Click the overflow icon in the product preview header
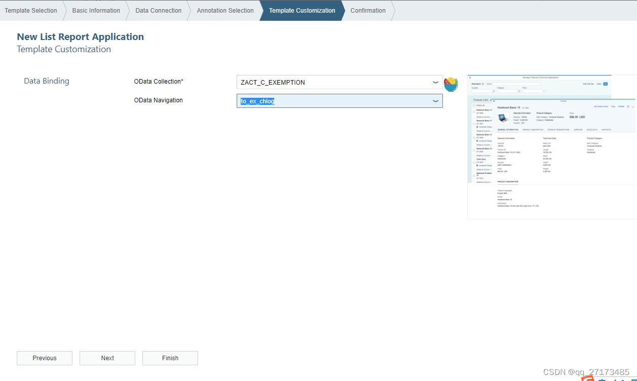 tap(632, 106)
